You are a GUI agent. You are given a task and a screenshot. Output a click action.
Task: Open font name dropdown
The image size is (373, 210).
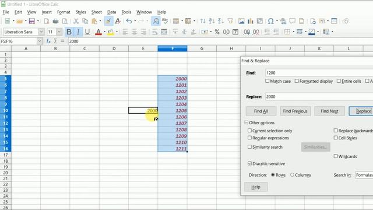pos(41,32)
